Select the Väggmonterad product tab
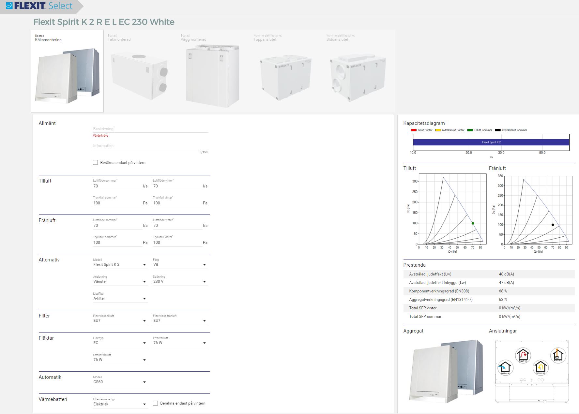 (213, 71)
